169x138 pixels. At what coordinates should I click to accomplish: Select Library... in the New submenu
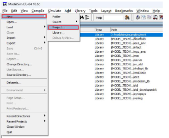(63, 32)
